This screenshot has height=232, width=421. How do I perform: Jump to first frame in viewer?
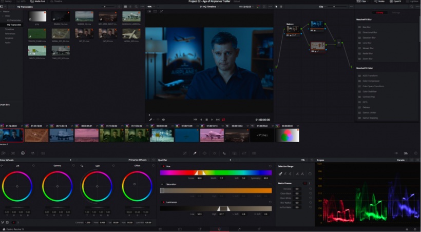tap(195, 120)
